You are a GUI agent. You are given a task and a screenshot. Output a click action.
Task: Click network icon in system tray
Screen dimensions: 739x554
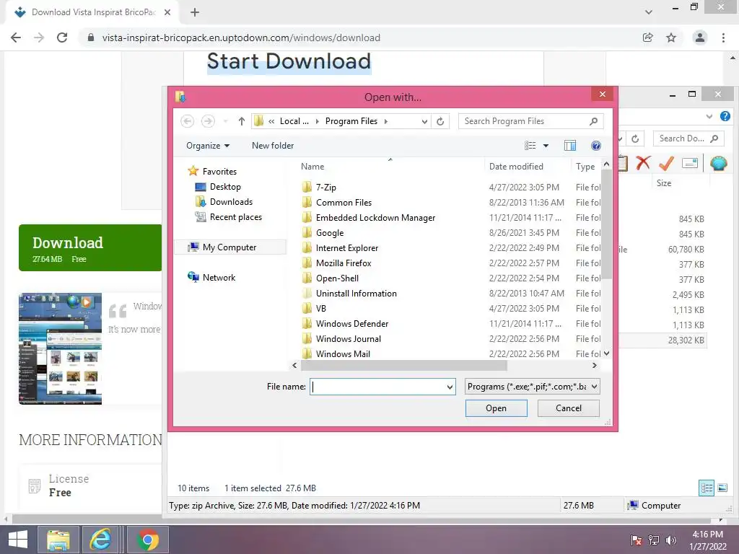(x=653, y=540)
